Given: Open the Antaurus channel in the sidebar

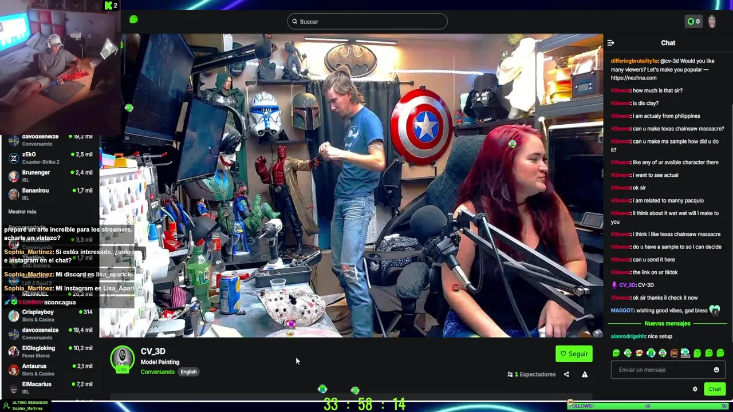Looking at the screenshot, I should point(50,370).
